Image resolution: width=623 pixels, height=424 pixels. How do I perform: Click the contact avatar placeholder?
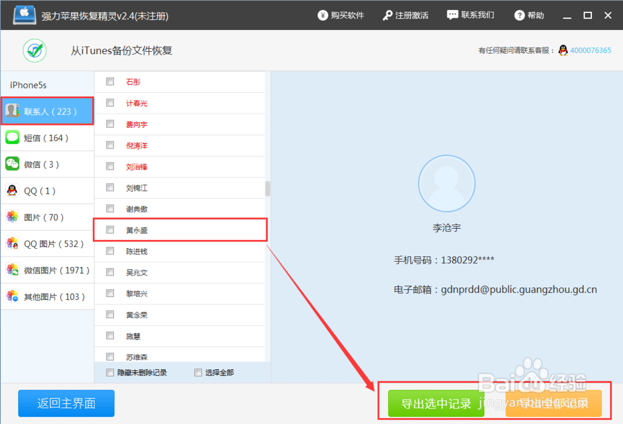click(447, 183)
